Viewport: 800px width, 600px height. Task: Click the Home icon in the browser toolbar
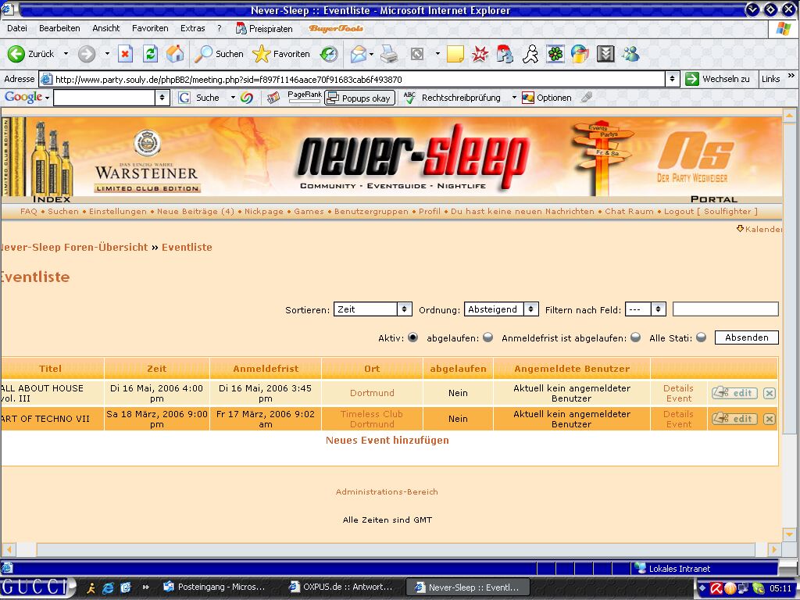(x=175, y=54)
